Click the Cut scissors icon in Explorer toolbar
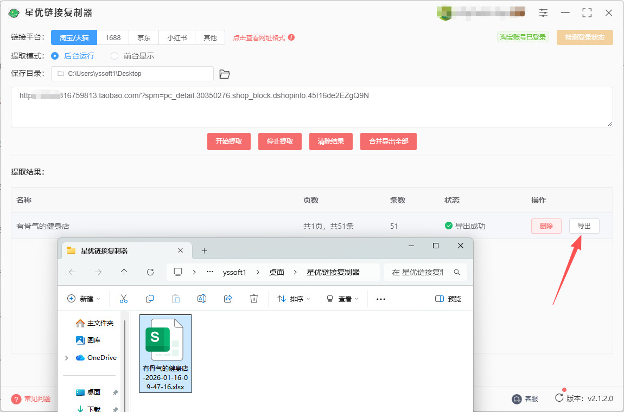Viewport: 624px width, 412px height. click(x=124, y=299)
